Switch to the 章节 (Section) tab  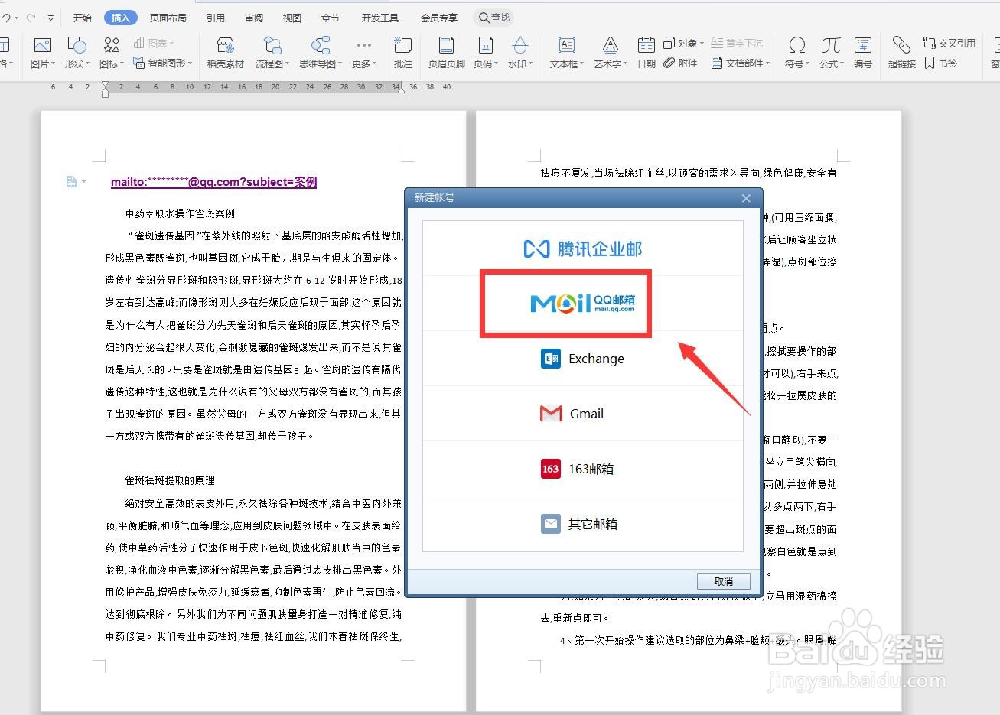(x=331, y=18)
